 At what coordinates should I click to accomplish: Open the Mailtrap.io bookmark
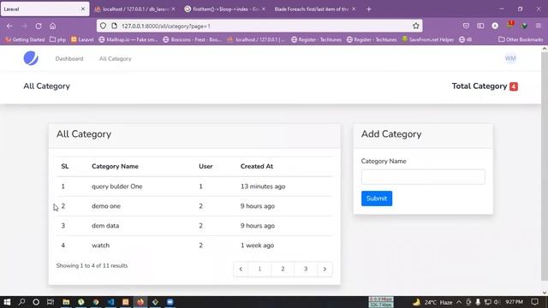(x=128, y=39)
